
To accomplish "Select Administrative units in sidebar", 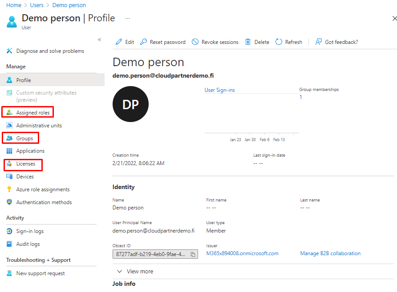I will click(x=39, y=125).
